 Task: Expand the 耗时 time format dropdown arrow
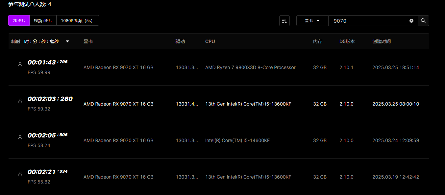coord(67,41)
